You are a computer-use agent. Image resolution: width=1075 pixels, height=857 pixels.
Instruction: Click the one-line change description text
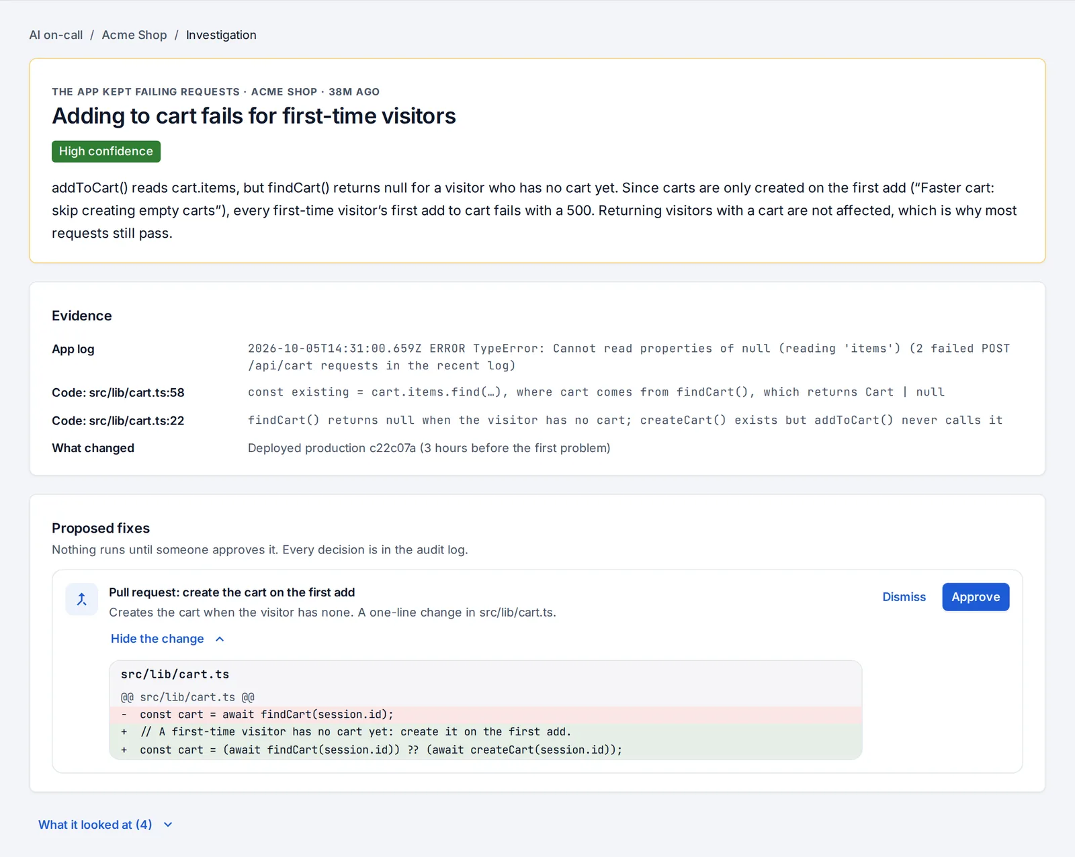pos(333,613)
